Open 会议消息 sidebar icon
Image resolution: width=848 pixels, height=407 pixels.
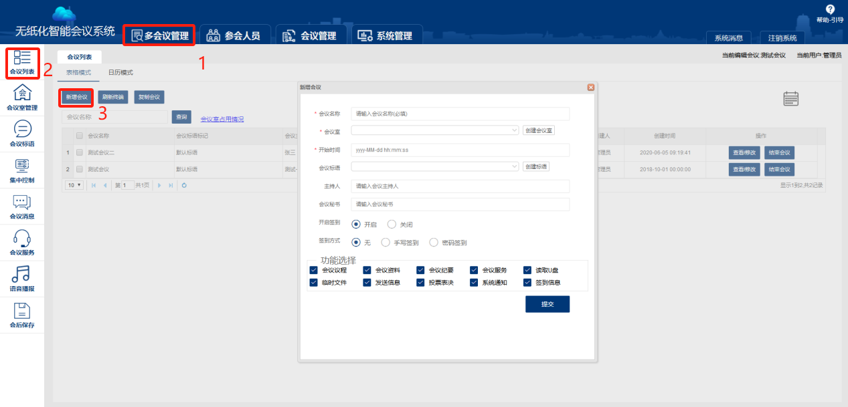click(22, 201)
